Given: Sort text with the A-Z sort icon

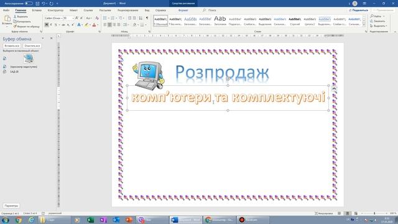Looking at the screenshot, I should tap(141, 18).
